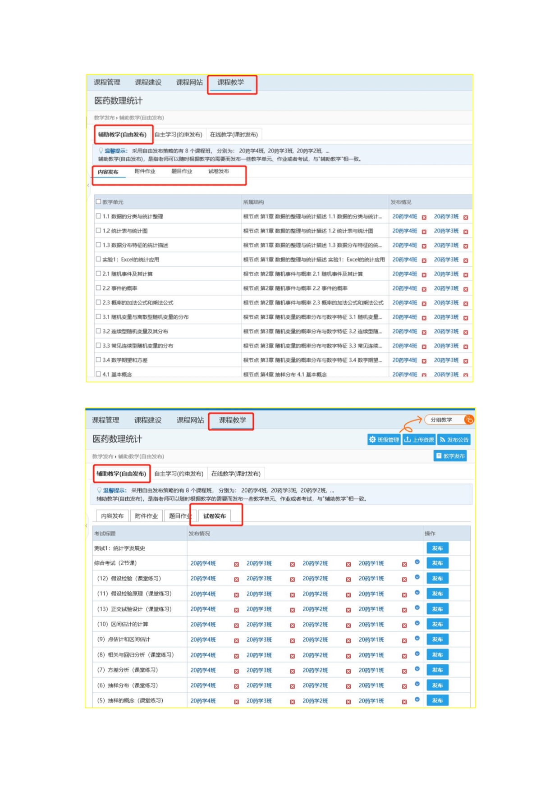Screen dimensions: 559x790
Task: Remove 20药学1班 from (7) 方差分析 row
Action: tap(404, 671)
